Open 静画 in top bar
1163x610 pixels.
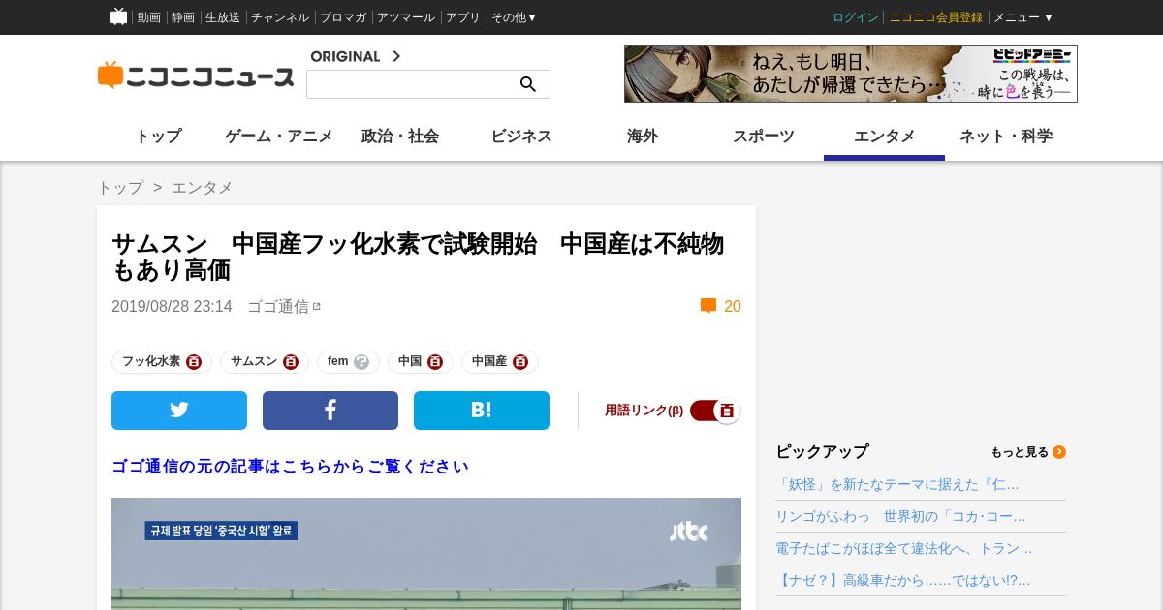click(183, 17)
